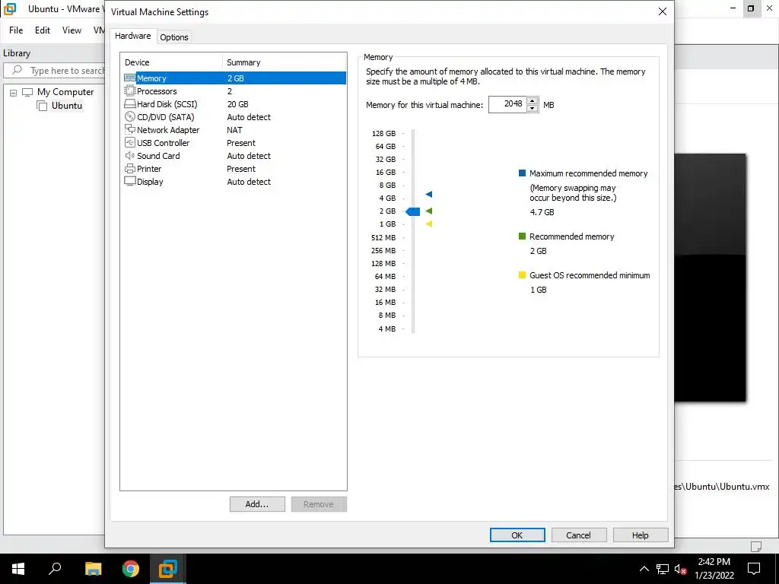Screen dimensions: 779x584
Task: Click the yellow guest OS minimum marker
Action: point(429,224)
